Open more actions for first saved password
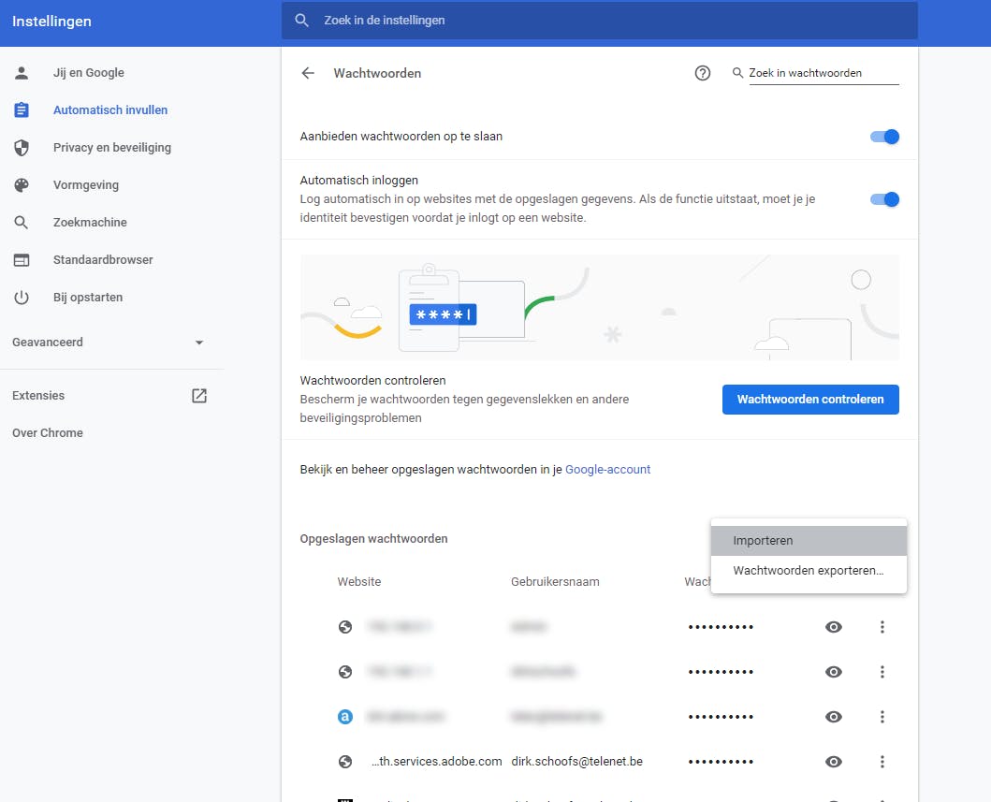991x802 pixels. (882, 627)
